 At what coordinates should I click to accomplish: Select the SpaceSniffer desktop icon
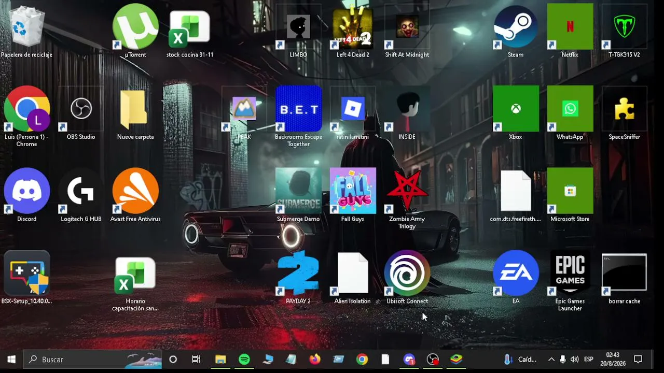624,113
